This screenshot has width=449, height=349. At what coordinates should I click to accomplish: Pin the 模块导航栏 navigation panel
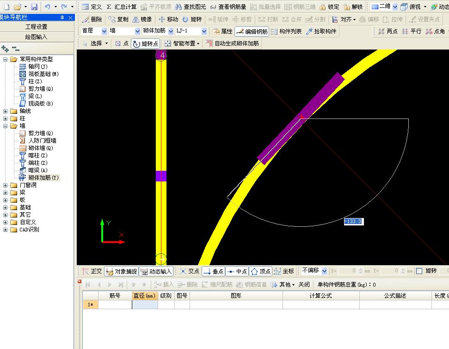[62, 18]
